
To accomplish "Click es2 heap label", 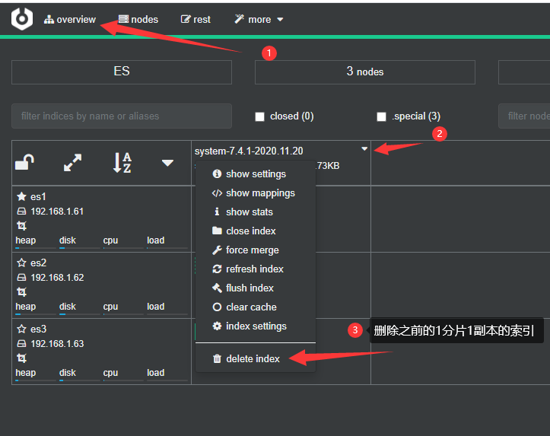I will point(26,307).
